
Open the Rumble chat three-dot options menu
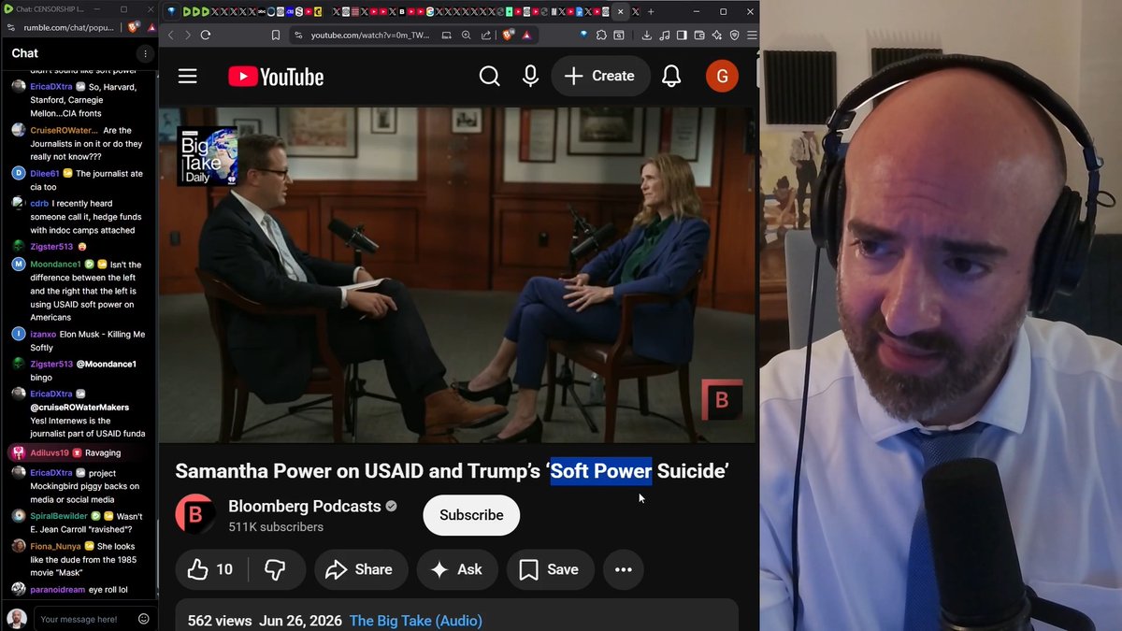point(145,53)
